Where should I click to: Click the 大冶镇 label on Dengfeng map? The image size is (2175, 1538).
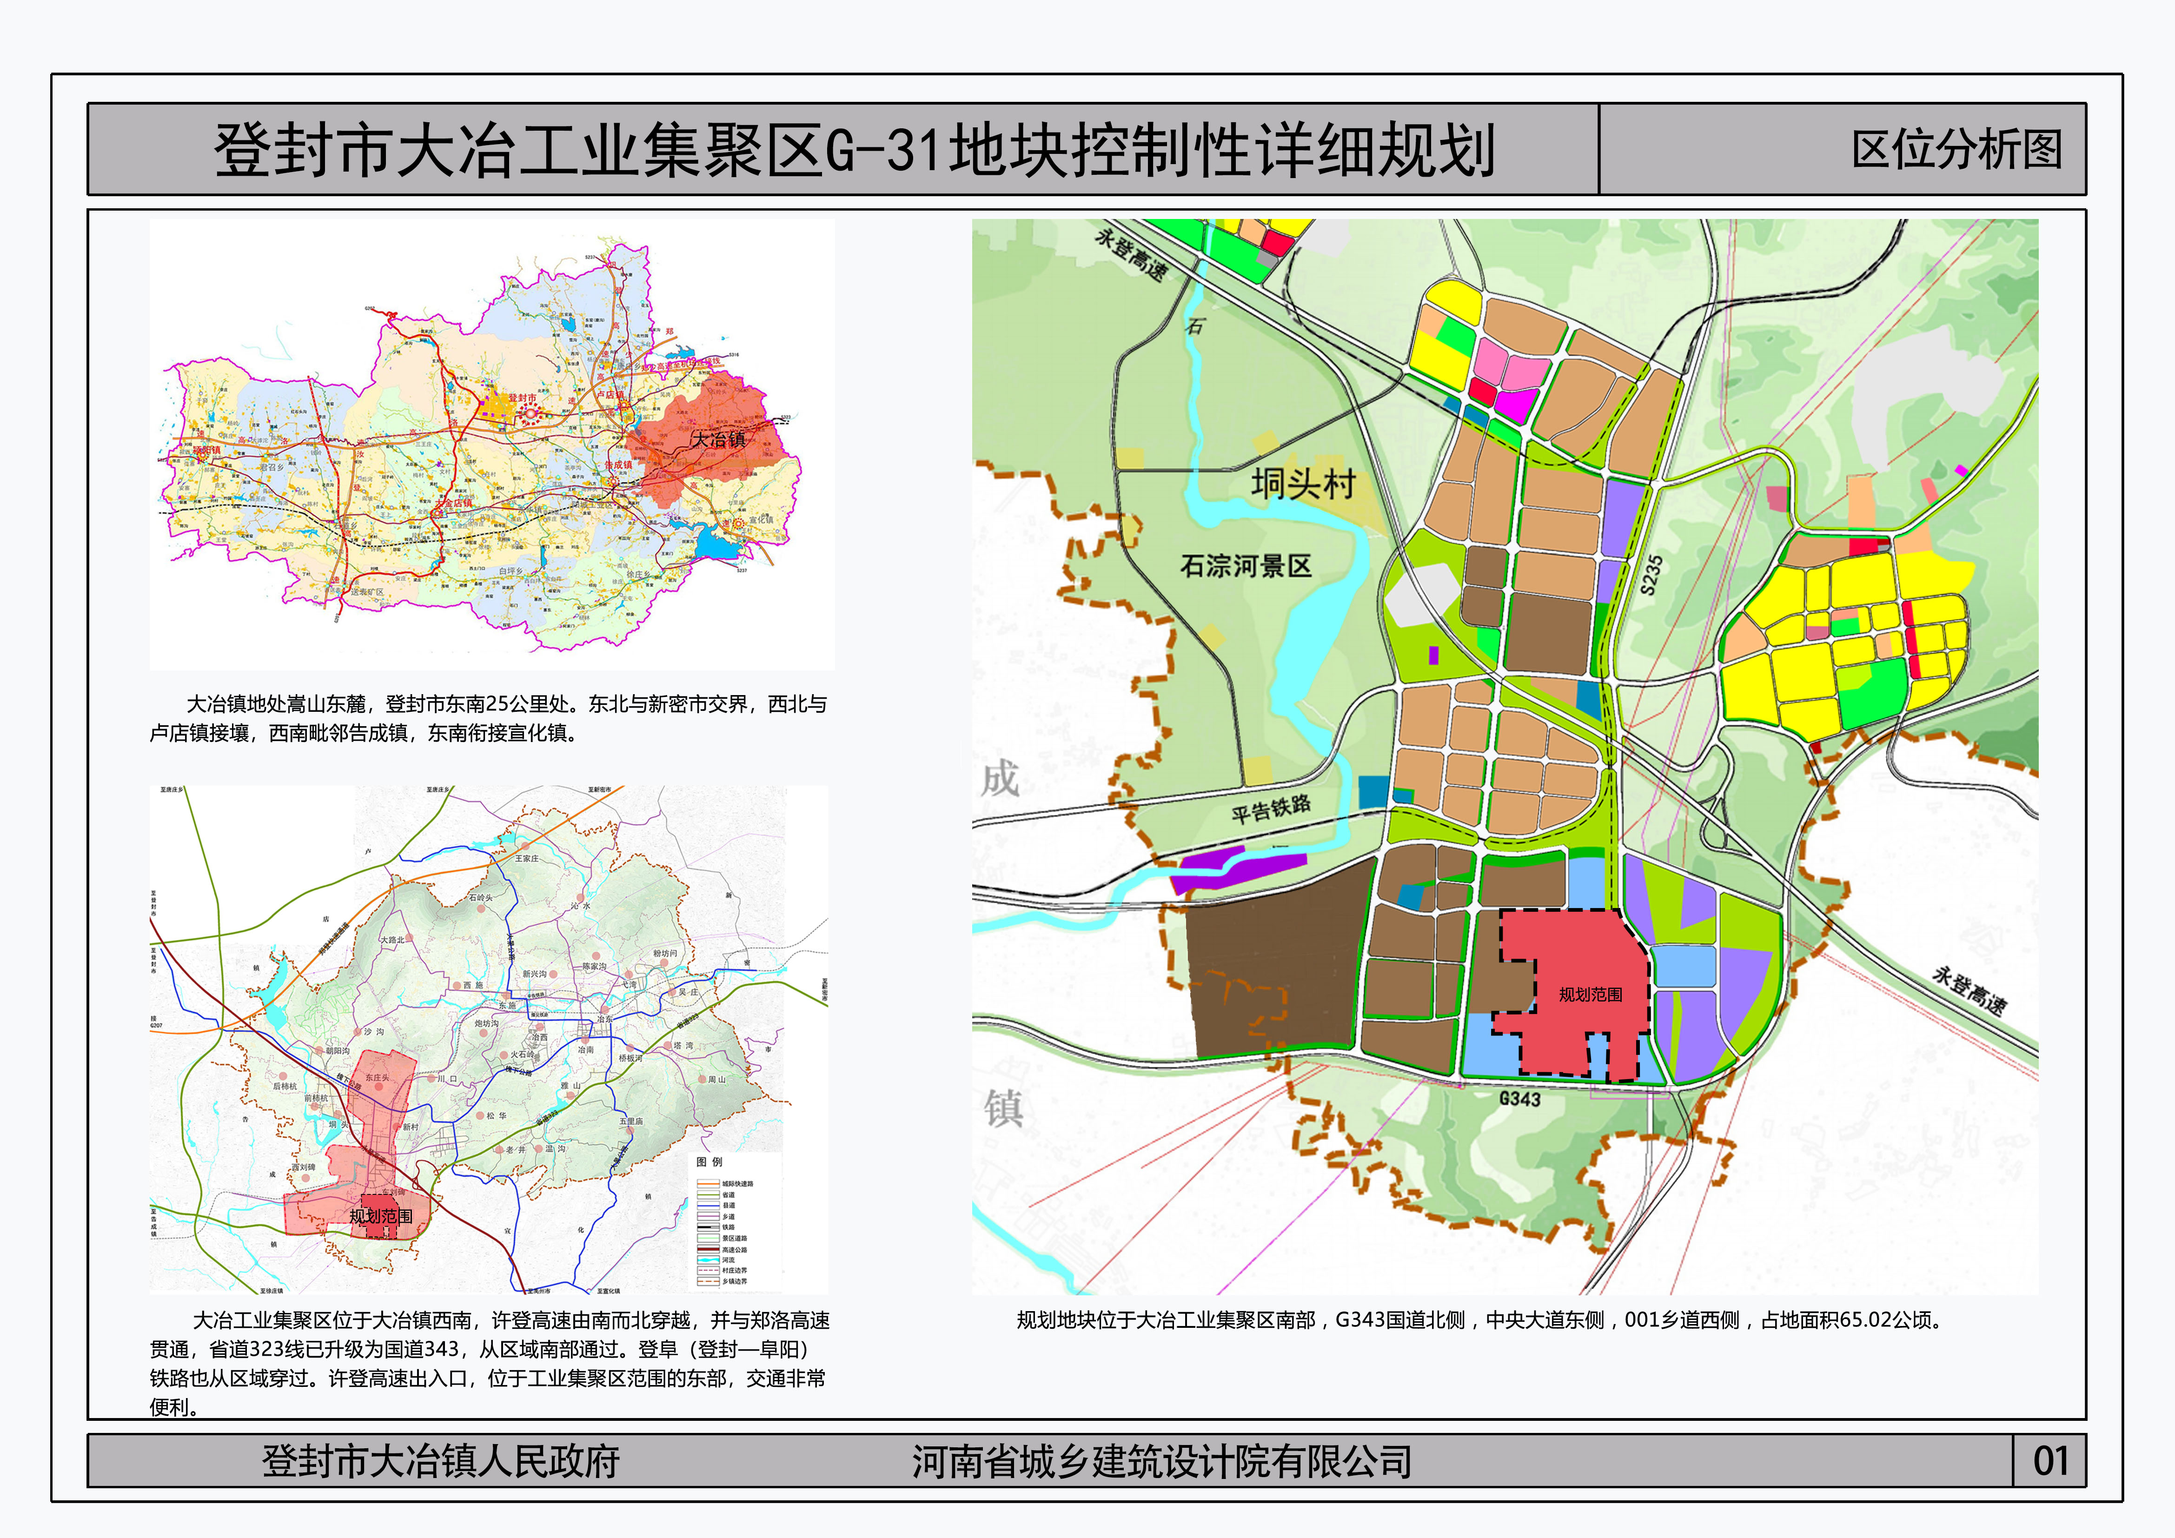coord(718,439)
